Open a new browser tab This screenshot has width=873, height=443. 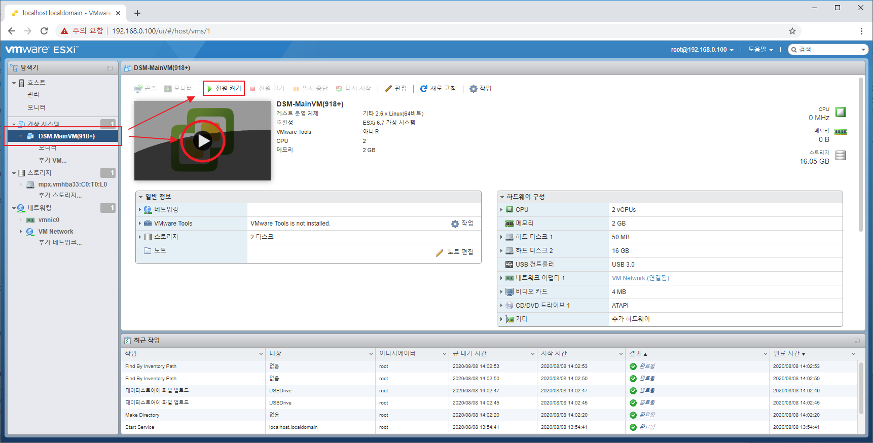(x=137, y=13)
